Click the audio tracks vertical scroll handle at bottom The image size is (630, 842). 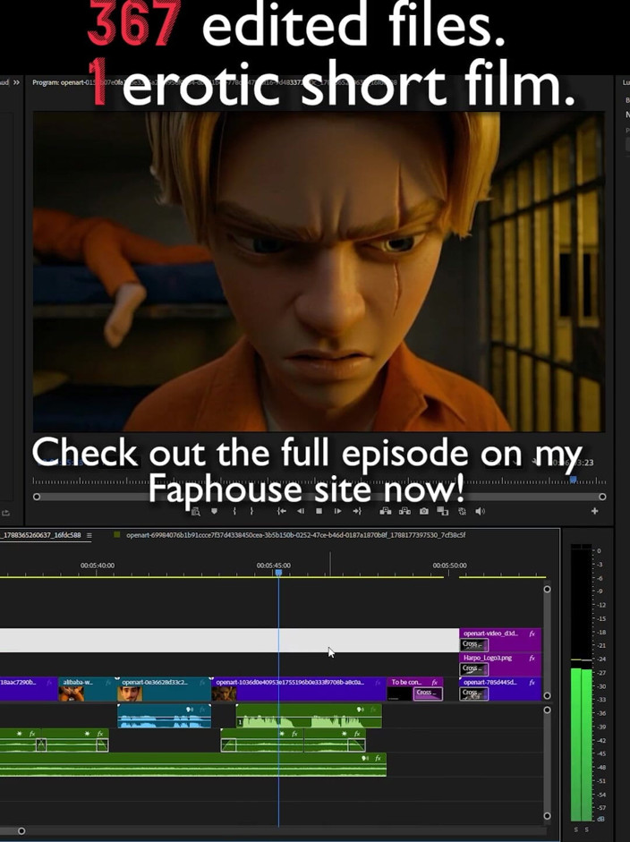tap(547, 816)
